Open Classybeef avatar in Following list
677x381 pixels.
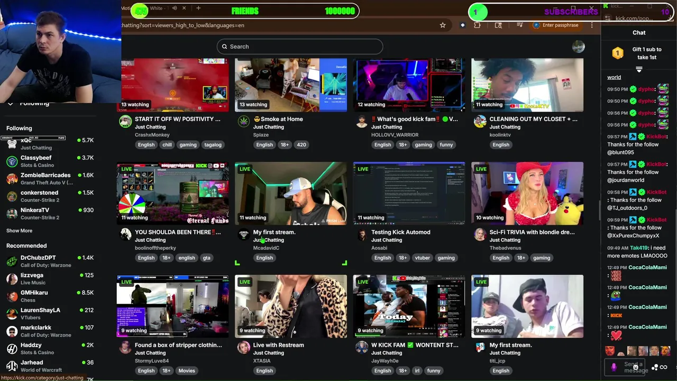tap(12, 161)
